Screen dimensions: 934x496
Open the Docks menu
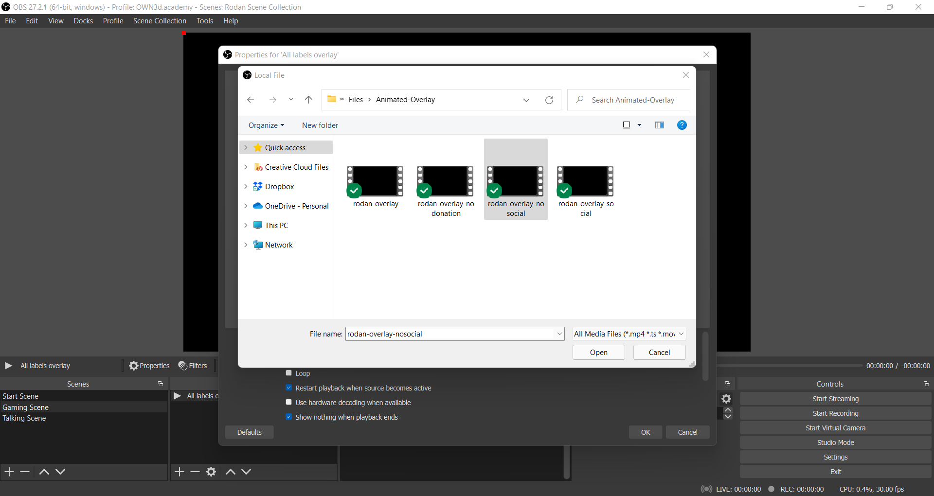click(x=83, y=21)
